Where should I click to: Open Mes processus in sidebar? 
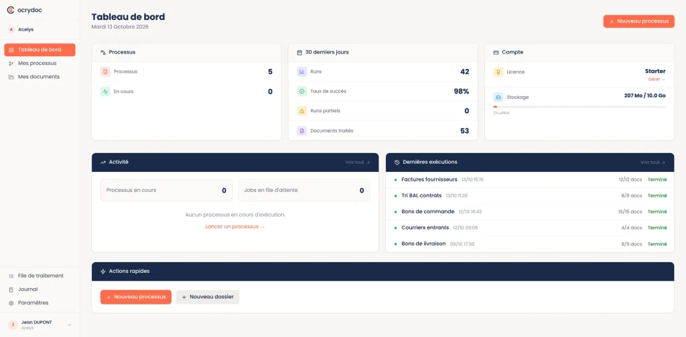40,64
